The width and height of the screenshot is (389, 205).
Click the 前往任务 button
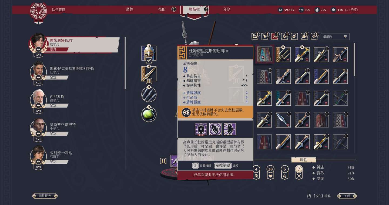45,196
